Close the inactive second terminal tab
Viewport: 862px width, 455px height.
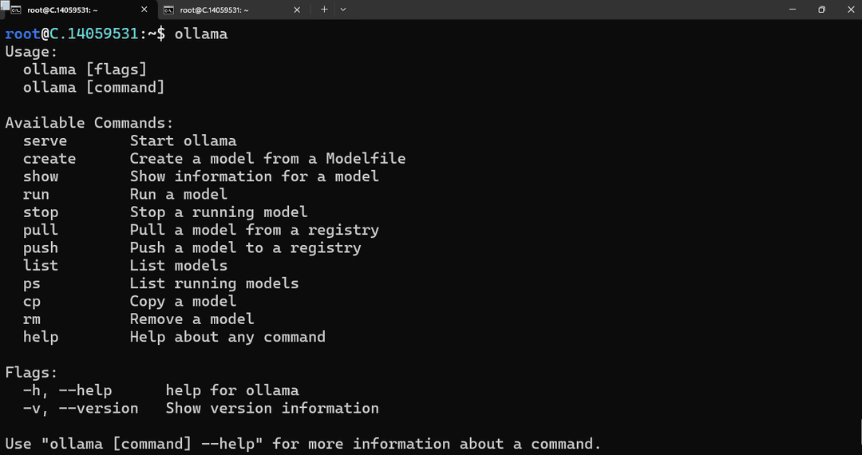(298, 10)
